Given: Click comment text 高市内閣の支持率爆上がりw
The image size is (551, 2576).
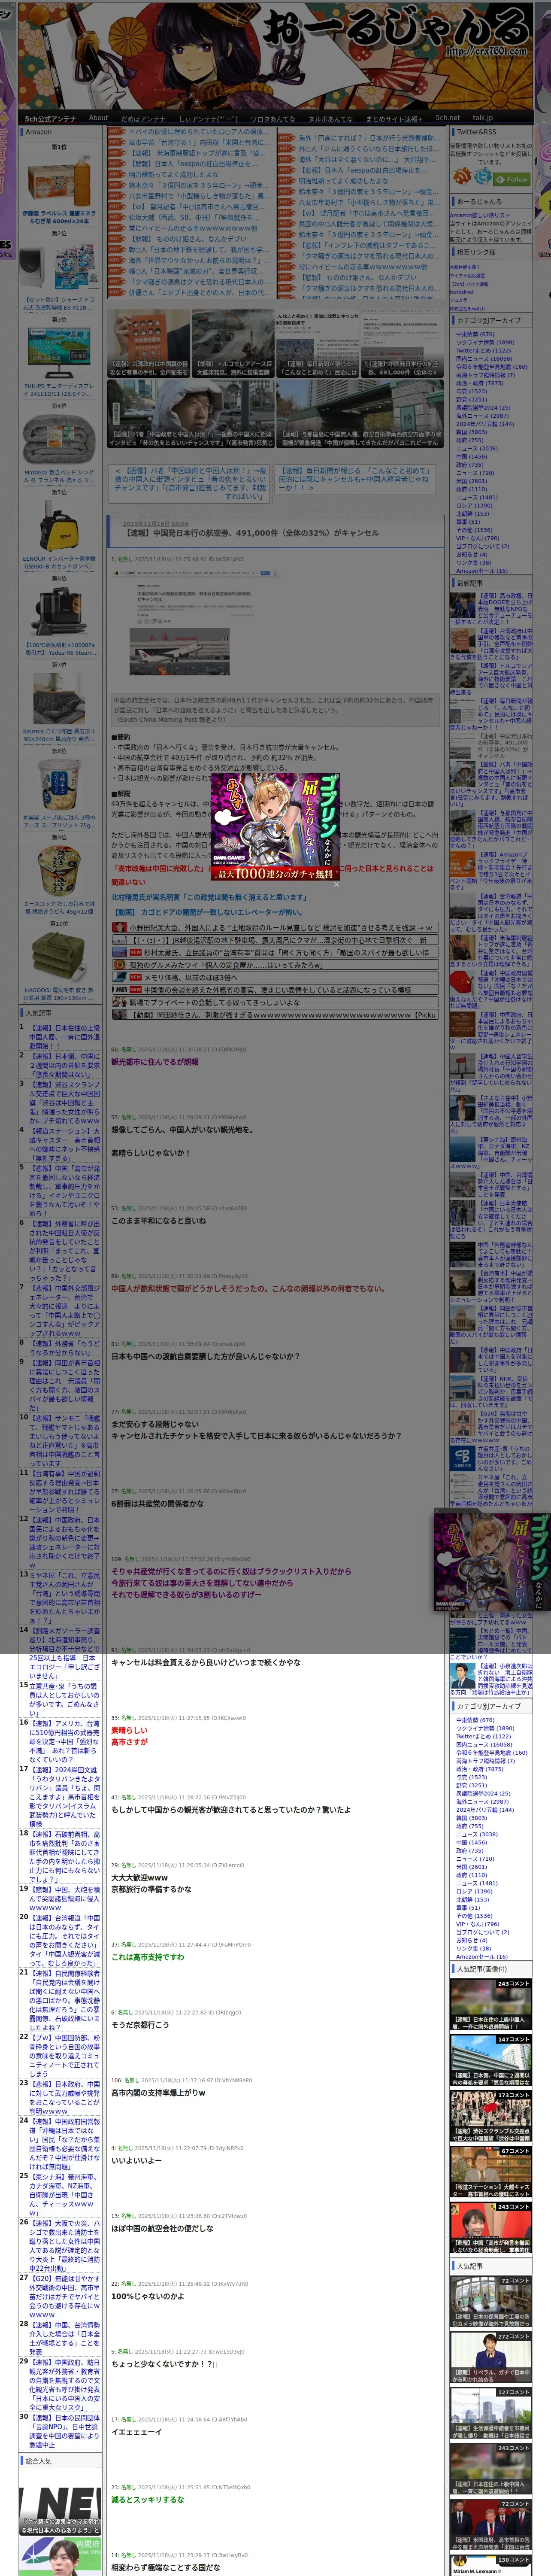Looking at the screenshot, I should coord(158,2092).
